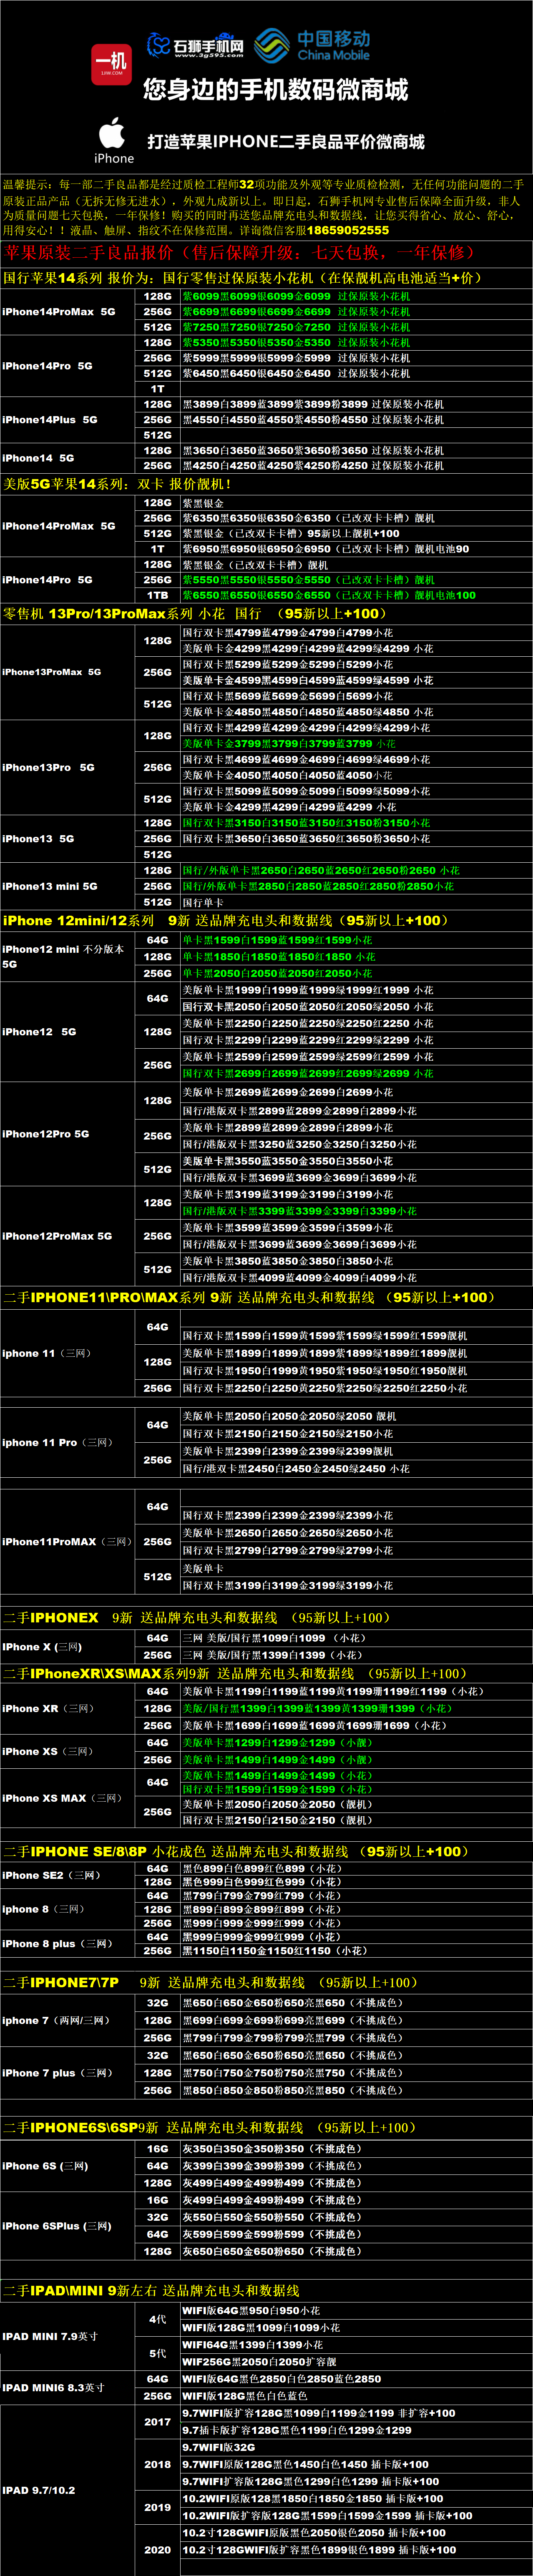Screen dimensions: 533x2576
Task: Select the iPhone13 mini 5G label
Action: [x=50, y=886]
